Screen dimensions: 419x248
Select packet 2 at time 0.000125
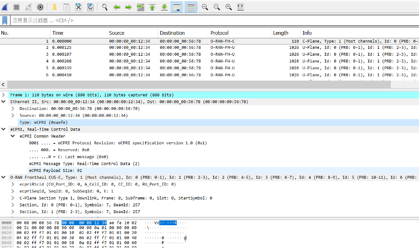point(209,47)
